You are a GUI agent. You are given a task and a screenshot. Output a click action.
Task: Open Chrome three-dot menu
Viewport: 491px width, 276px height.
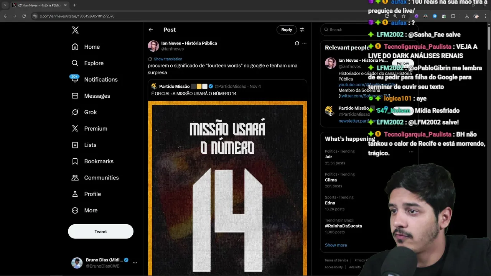click(x=486, y=16)
